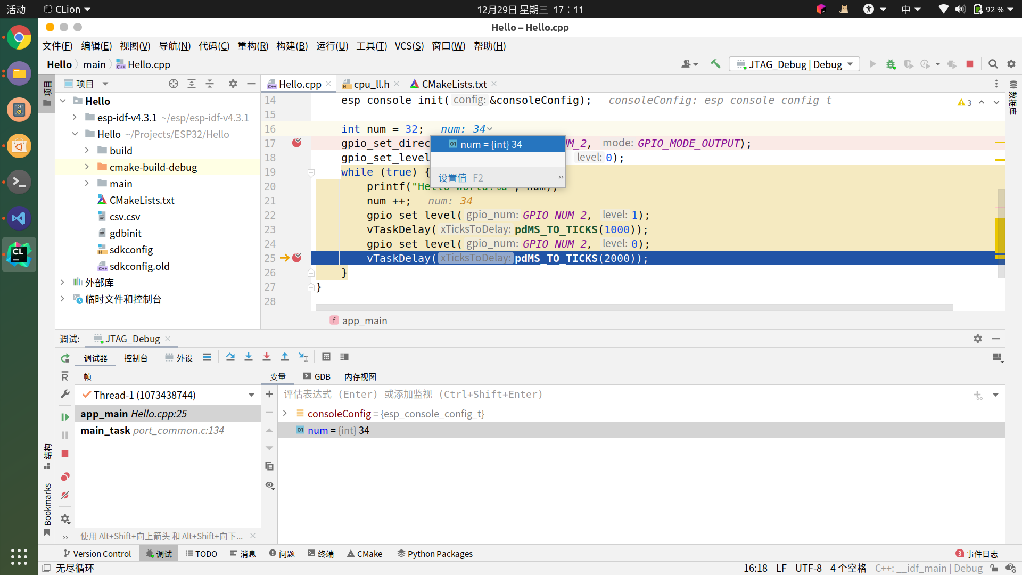Click the Step Out icon in debug toolbar
1022x575 pixels.
(x=285, y=357)
